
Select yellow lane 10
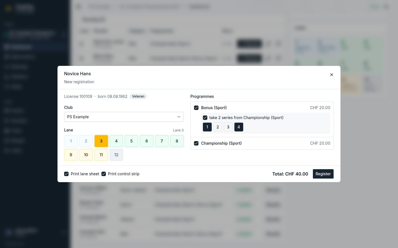[86, 155]
